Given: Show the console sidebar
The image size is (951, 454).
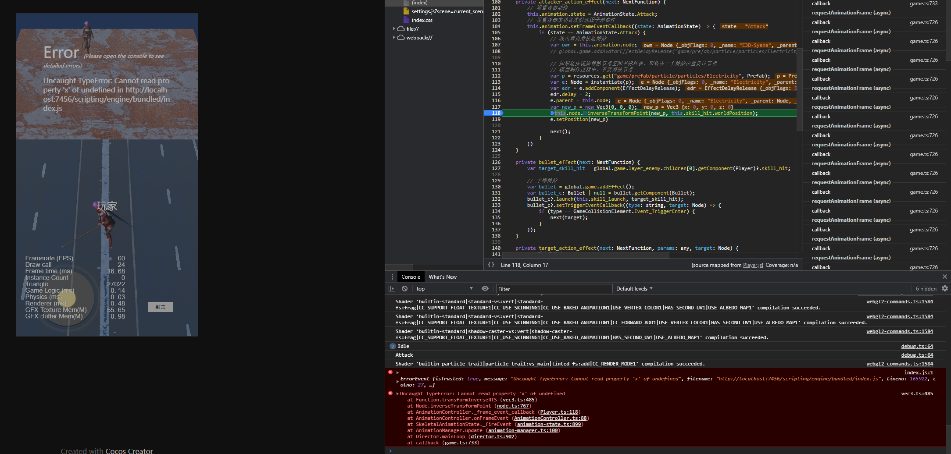Looking at the screenshot, I should [392, 289].
